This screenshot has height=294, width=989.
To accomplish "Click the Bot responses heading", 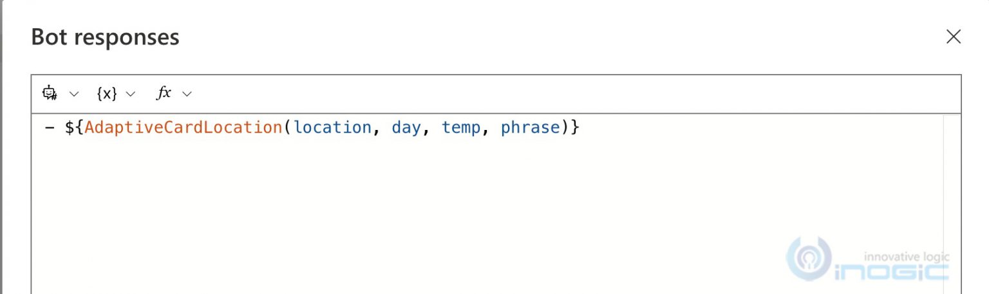I will pos(105,37).
